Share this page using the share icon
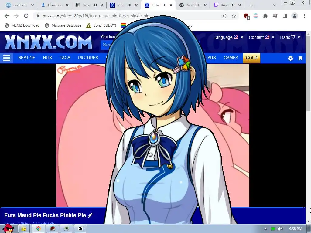The height and width of the screenshot is (233, 311). click(x=224, y=16)
